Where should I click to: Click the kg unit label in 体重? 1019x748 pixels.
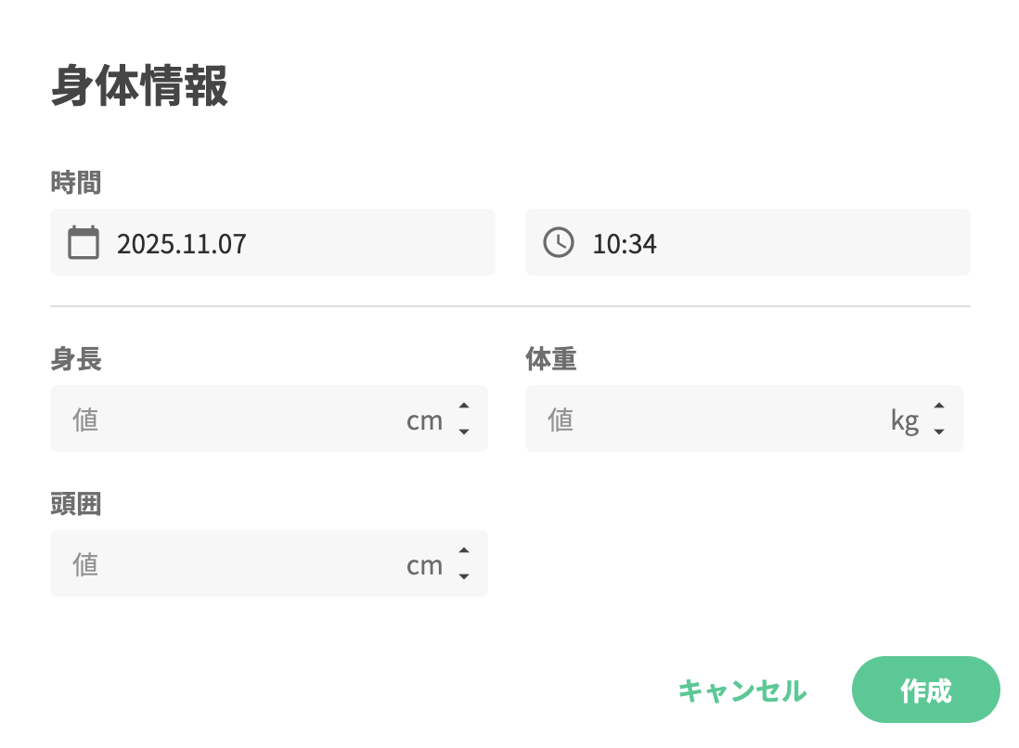coord(904,420)
